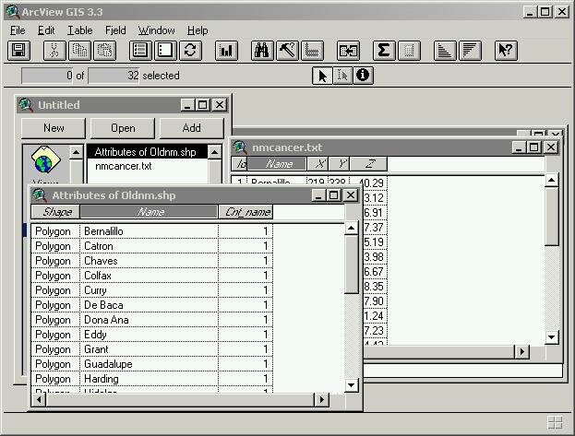Image resolution: width=575 pixels, height=436 pixels.
Task: Click the Create Chart bar graph icon
Action: coord(226,50)
